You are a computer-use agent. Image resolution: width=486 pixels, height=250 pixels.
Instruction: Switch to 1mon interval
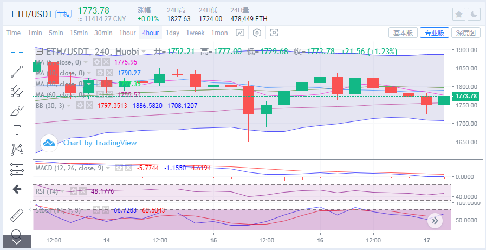pyautogui.click(x=219, y=33)
